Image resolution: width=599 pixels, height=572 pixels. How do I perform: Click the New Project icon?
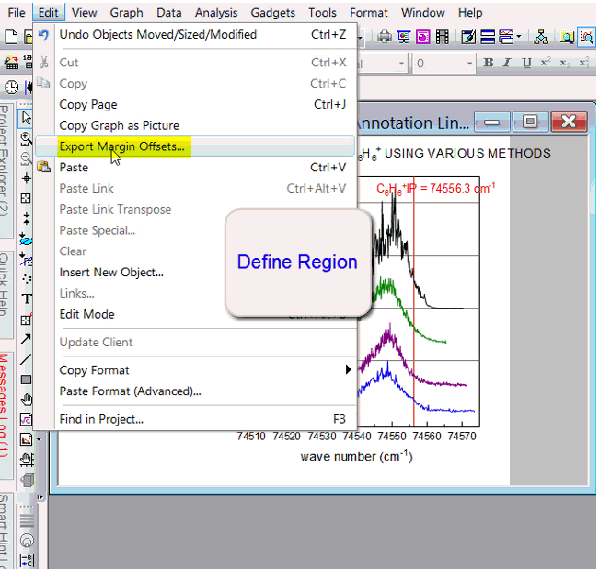(11, 37)
